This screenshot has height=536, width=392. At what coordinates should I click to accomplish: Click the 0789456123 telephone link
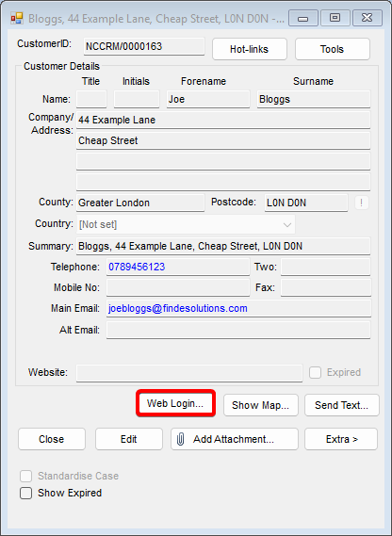coord(137,267)
